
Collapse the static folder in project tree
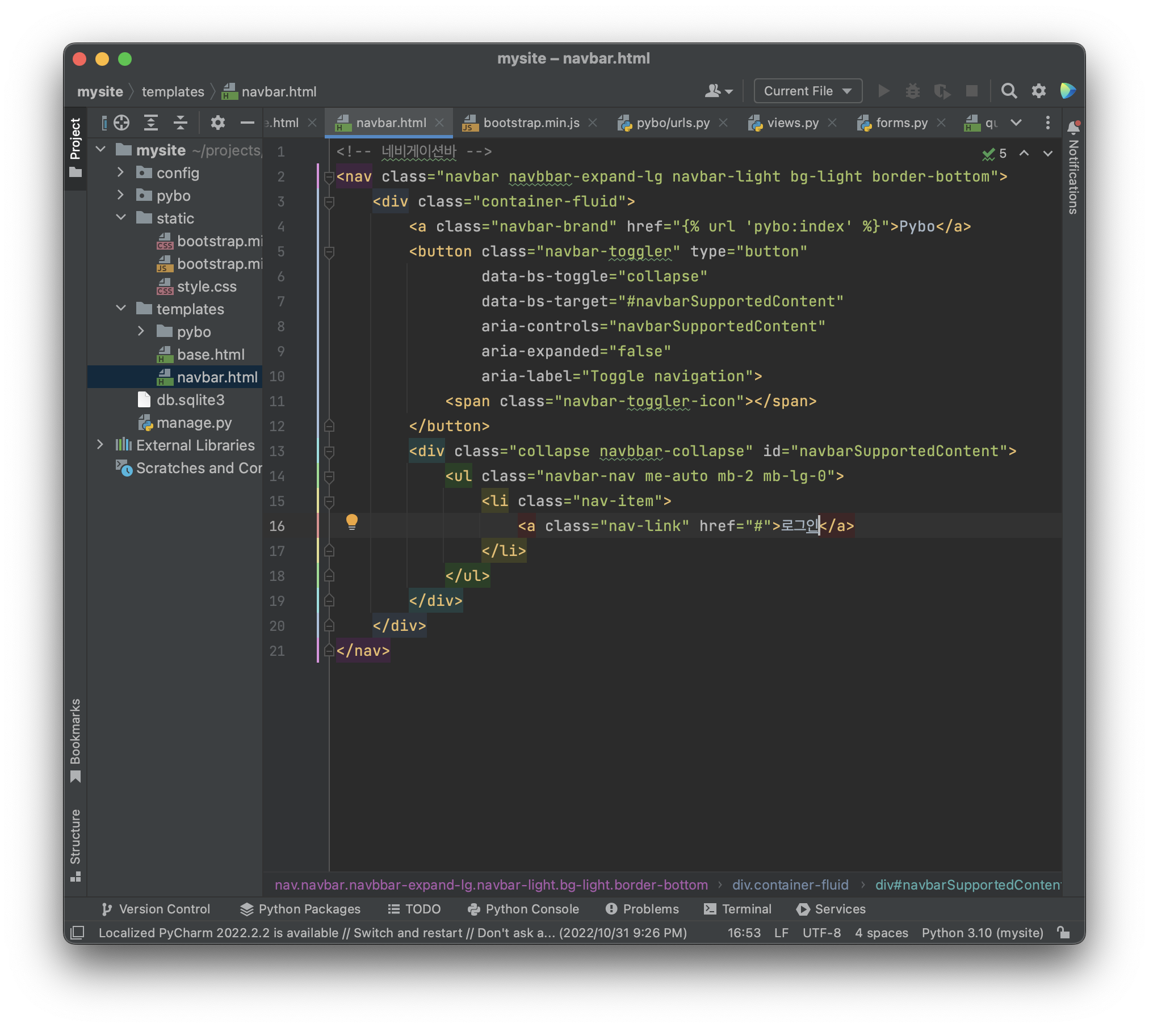(120, 218)
